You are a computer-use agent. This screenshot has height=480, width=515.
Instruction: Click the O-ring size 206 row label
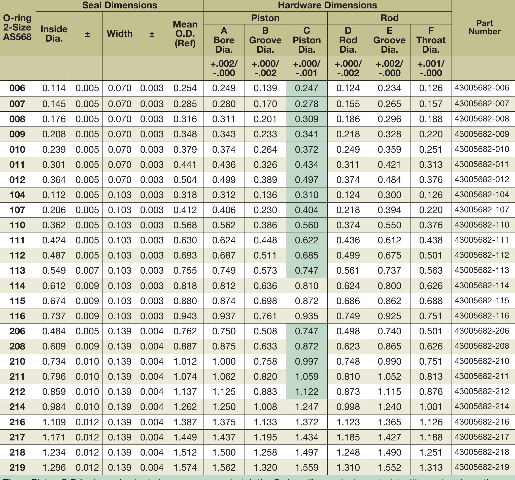click(17, 331)
